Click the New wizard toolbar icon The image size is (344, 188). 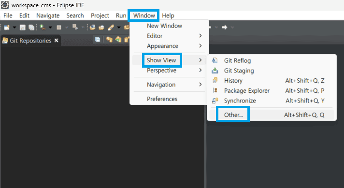click(7, 28)
